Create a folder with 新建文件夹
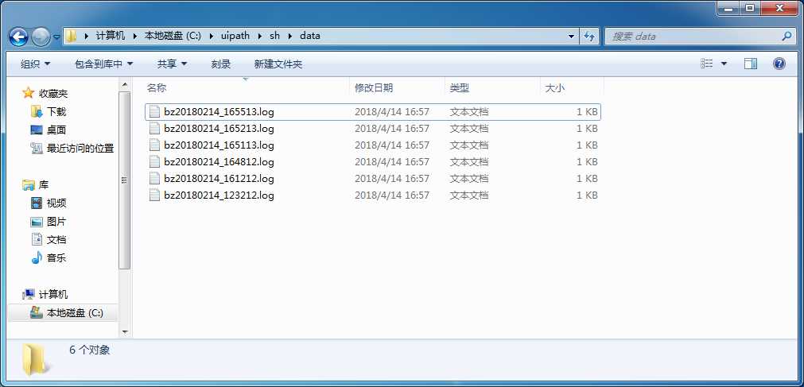Screen dimensions: 804x387 [x=278, y=64]
